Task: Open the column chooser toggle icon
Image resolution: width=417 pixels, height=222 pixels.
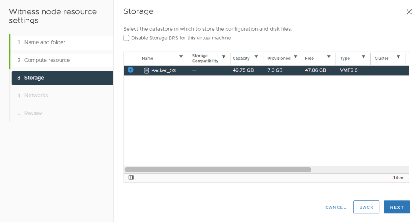Action: (x=131, y=178)
